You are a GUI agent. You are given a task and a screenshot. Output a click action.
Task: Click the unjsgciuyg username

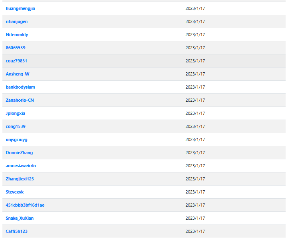[17, 139]
